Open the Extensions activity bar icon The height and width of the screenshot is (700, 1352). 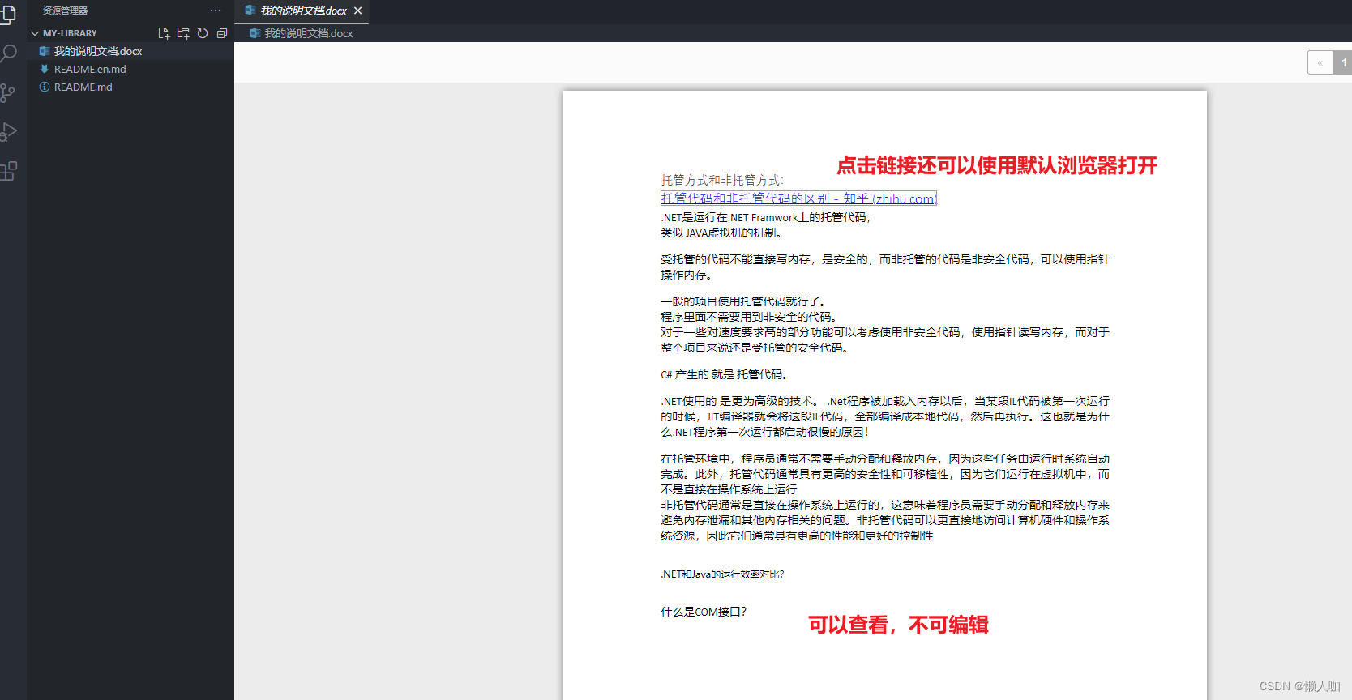point(8,171)
